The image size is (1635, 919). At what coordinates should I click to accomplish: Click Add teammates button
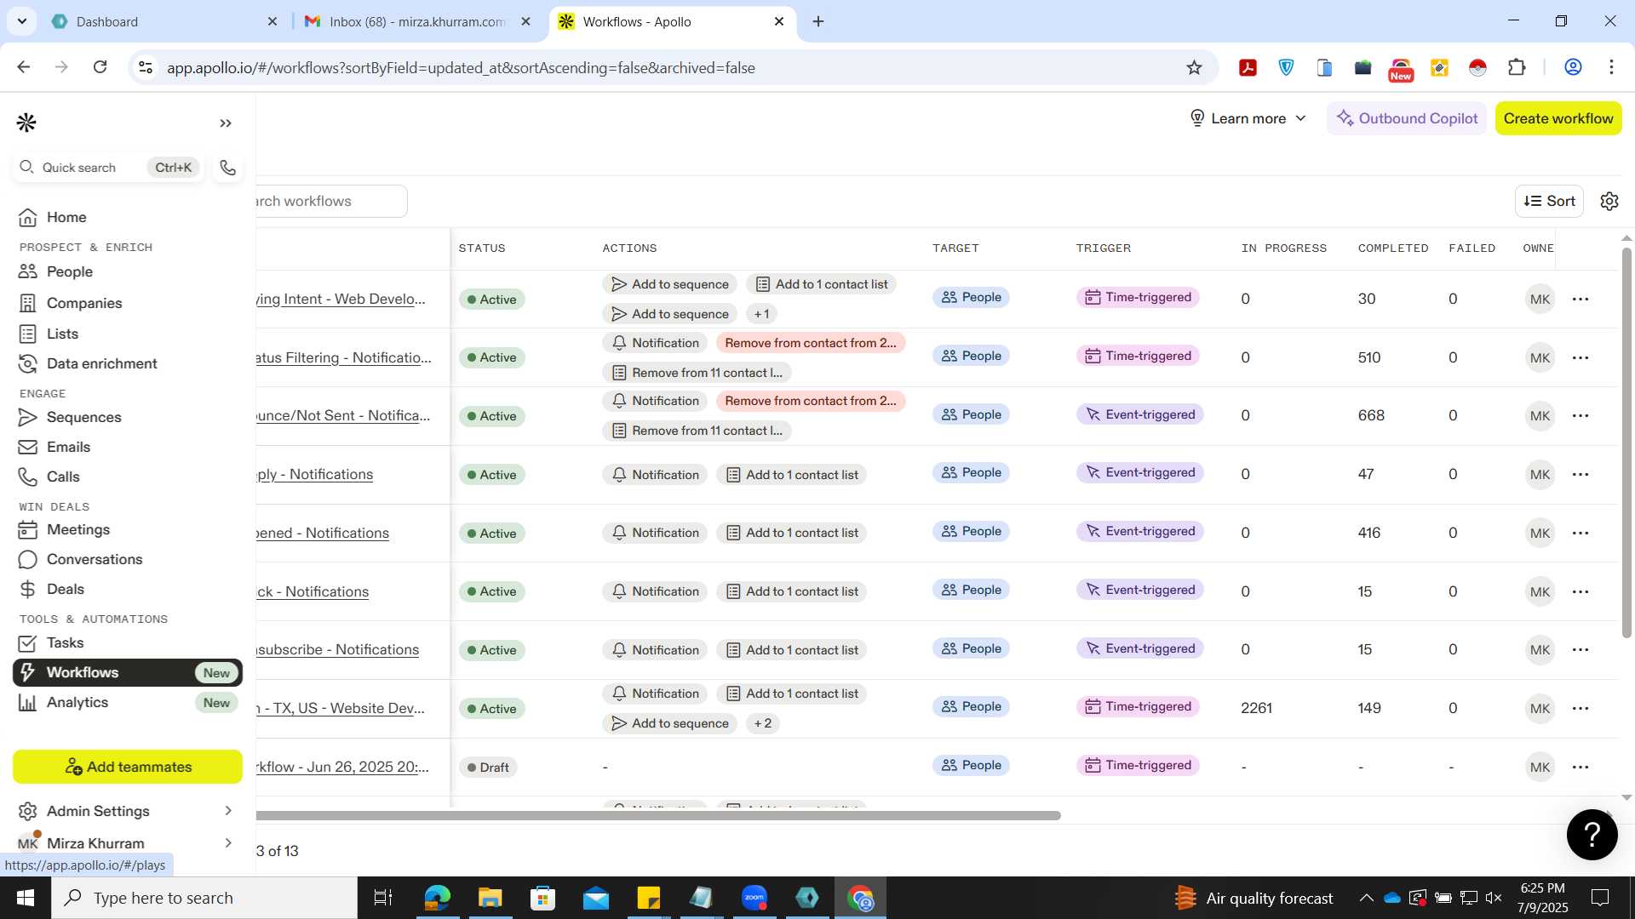point(128,767)
